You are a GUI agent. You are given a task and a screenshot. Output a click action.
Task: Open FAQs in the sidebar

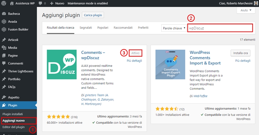[x=12, y=87]
